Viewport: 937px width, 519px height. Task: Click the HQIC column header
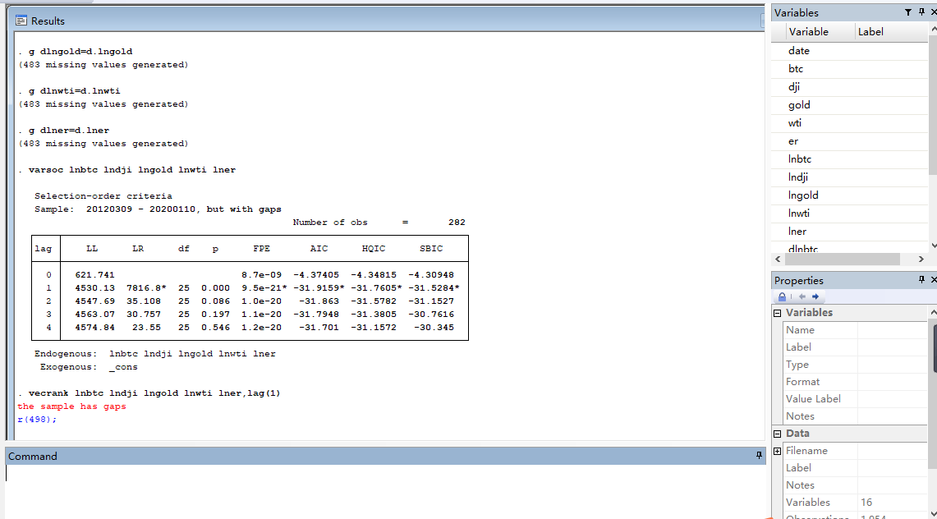374,249
